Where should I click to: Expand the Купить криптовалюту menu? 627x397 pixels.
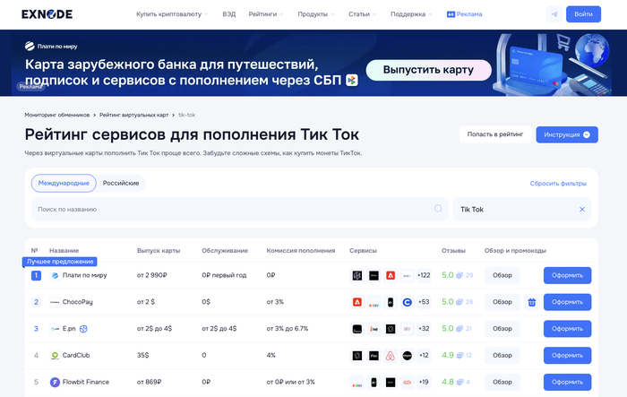tap(171, 14)
